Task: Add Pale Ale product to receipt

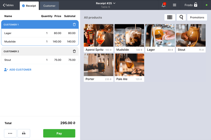Action: click(129, 68)
